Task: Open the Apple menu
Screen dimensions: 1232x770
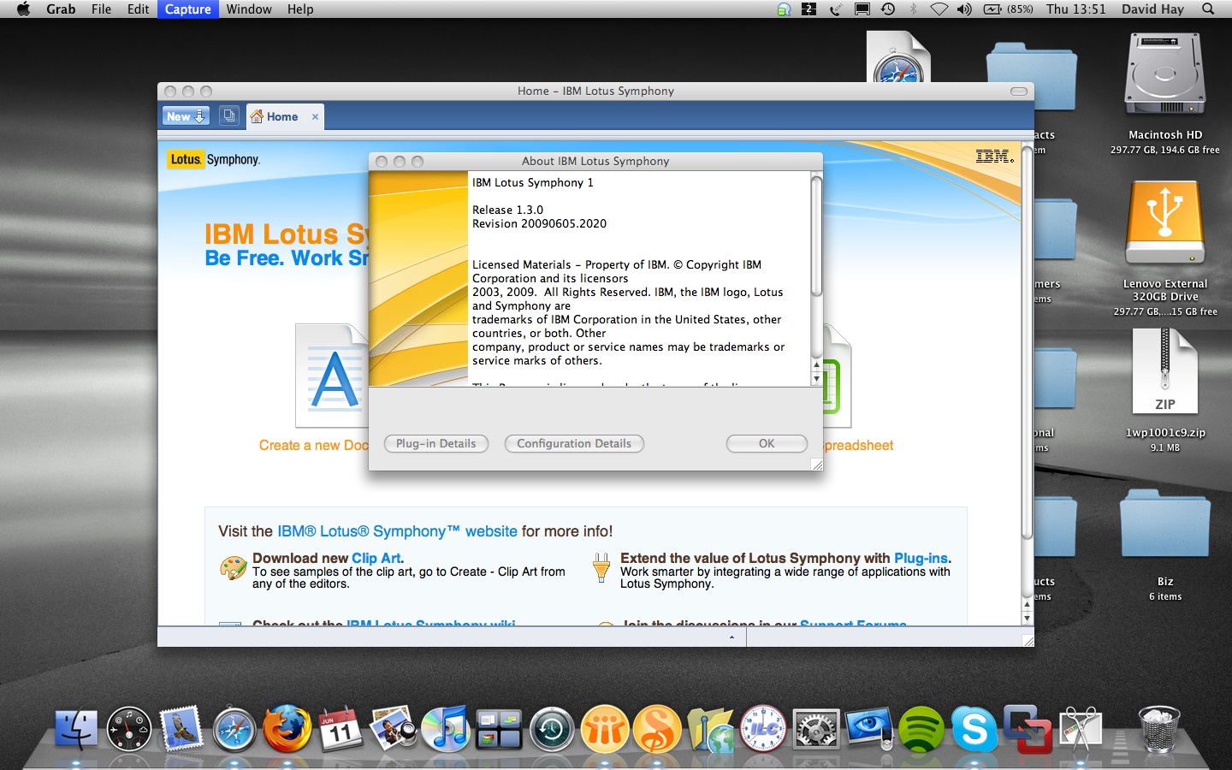Action: click(23, 9)
